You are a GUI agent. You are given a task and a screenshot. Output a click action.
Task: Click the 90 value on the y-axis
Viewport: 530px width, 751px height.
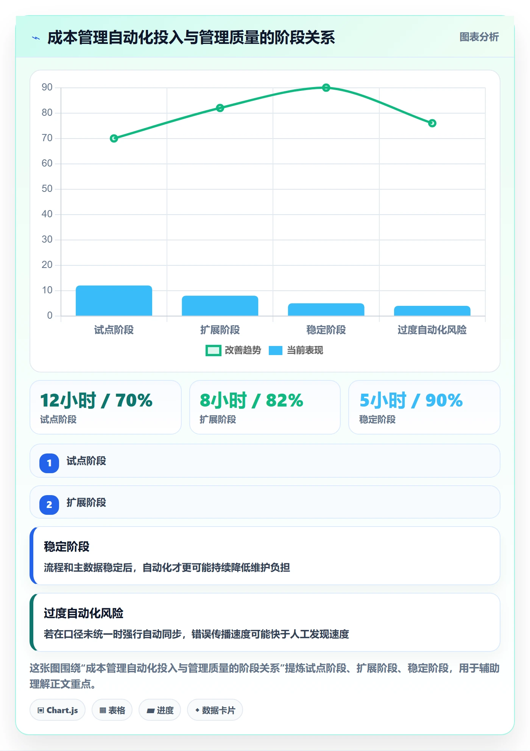[x=47, y=87]
